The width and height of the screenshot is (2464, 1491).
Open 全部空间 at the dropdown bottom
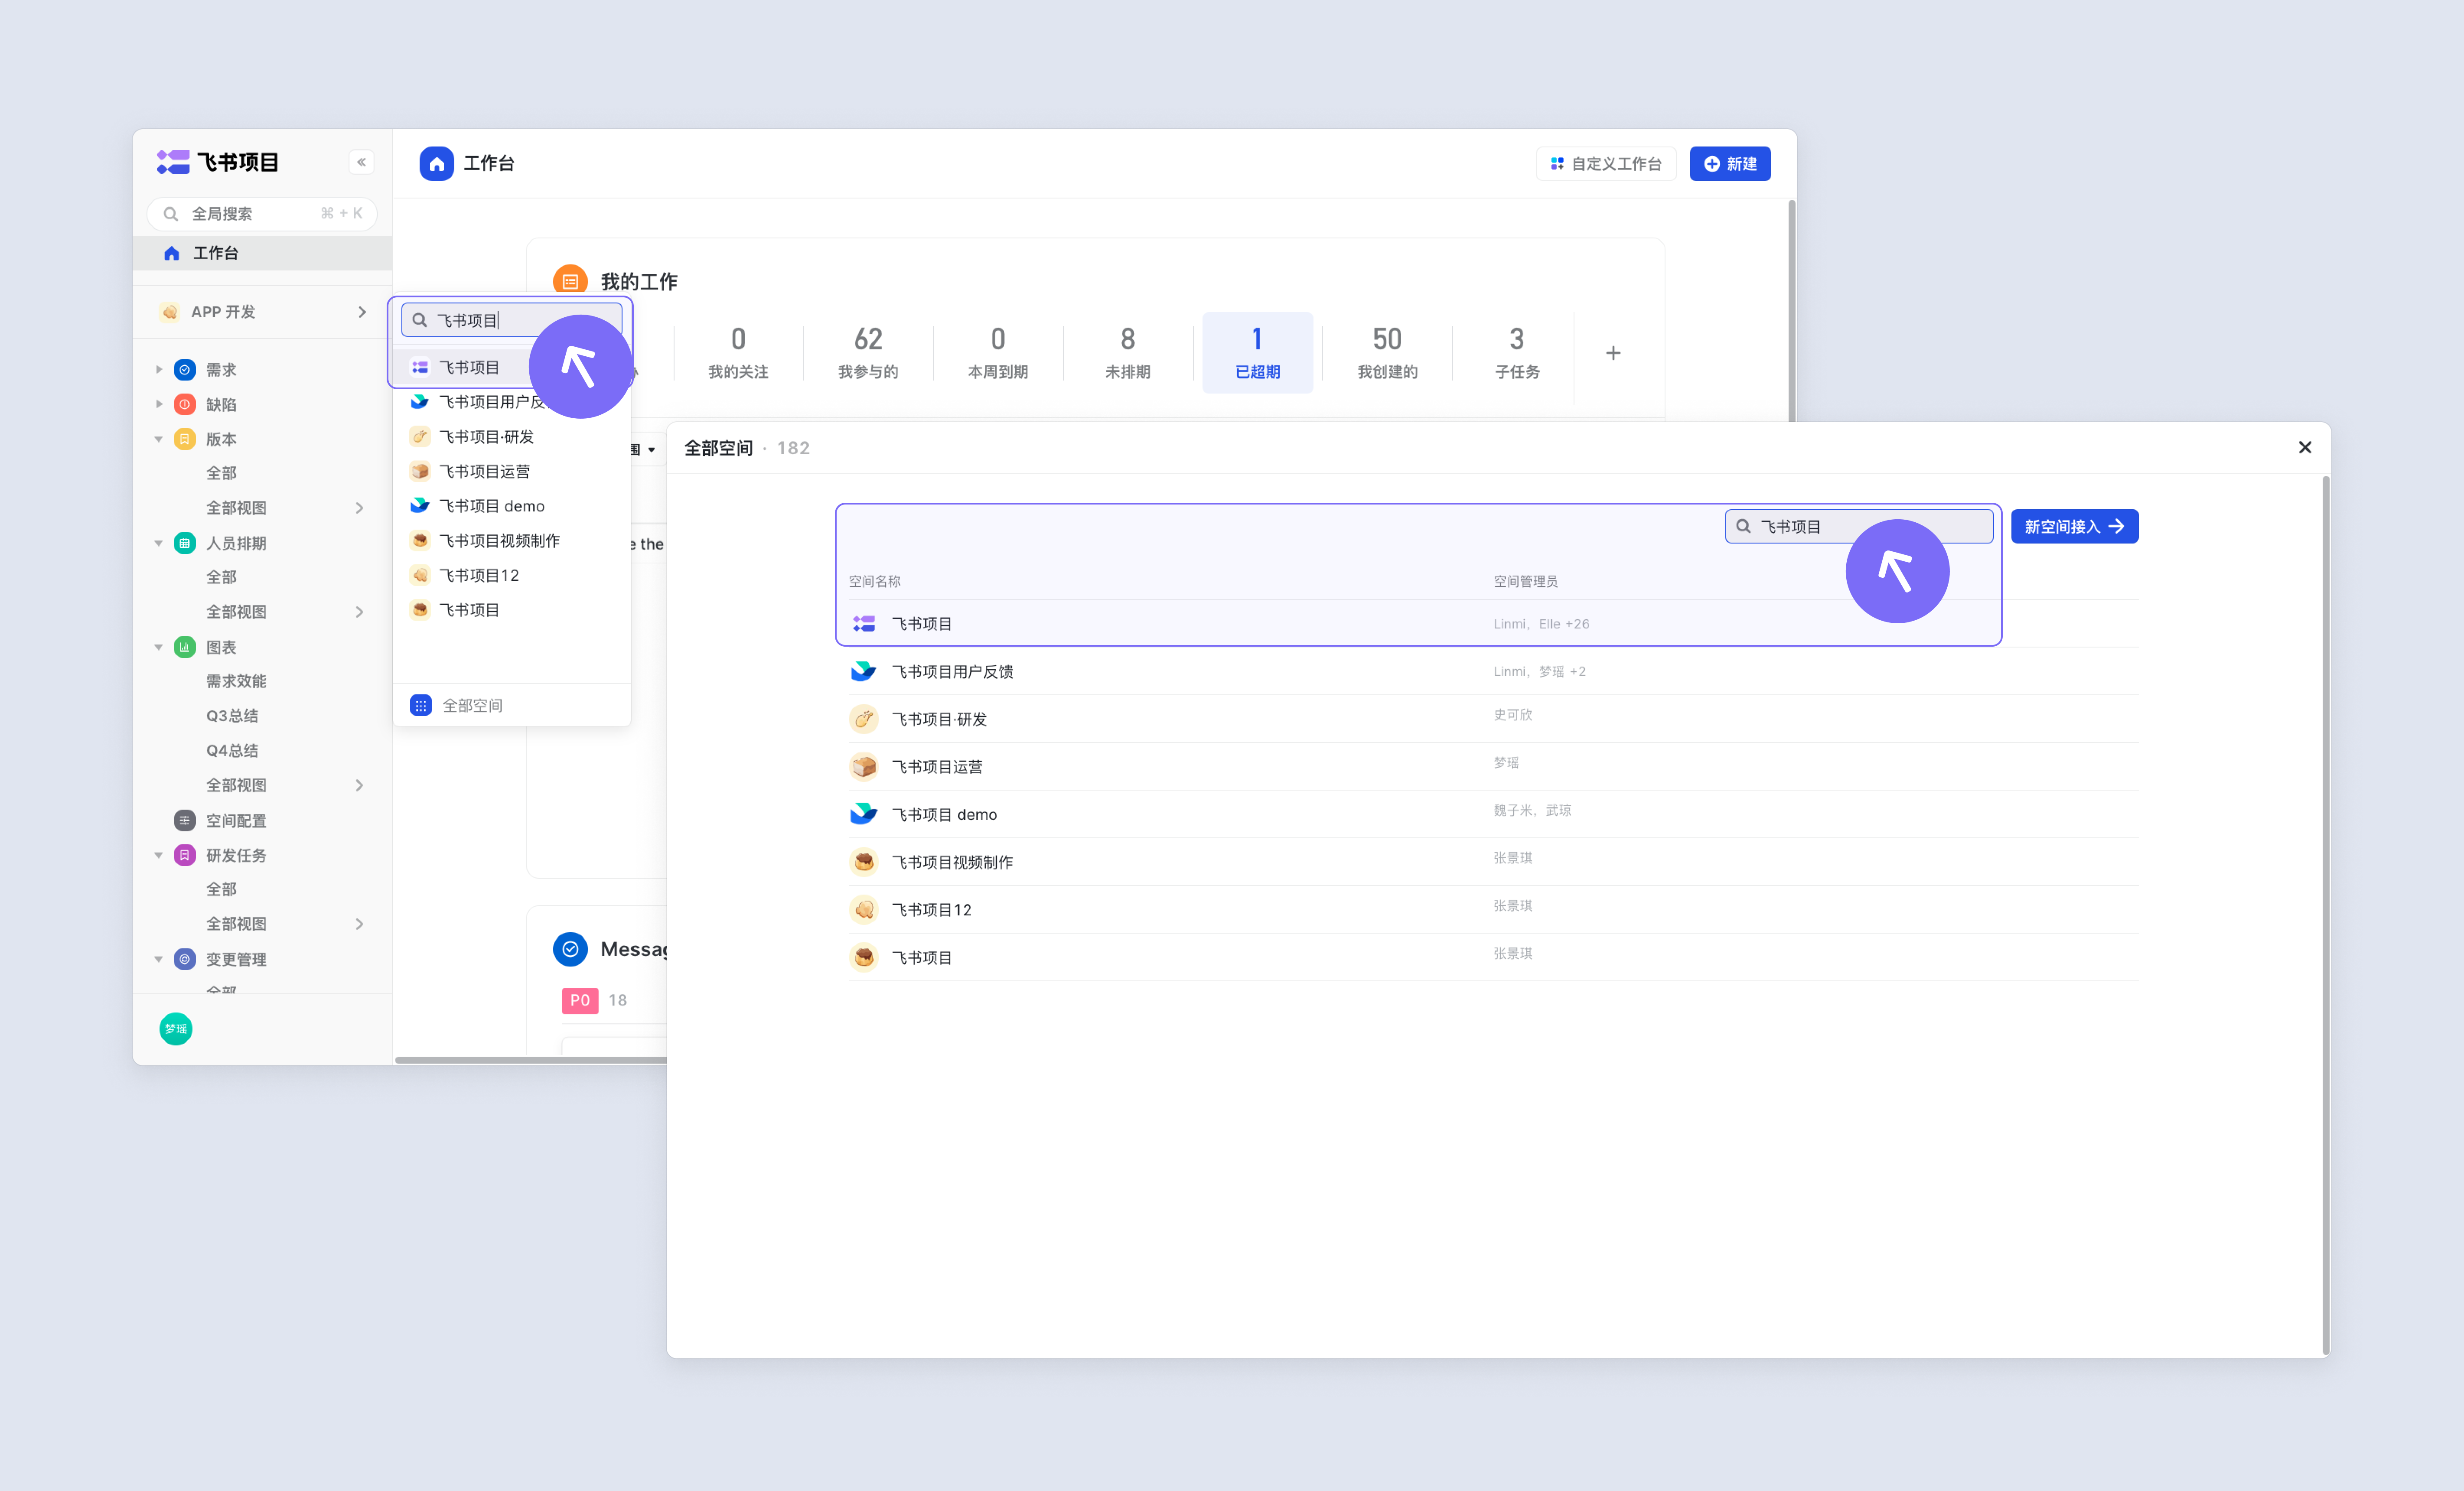coord(512,705)
